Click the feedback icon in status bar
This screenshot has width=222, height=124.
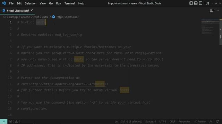coord(211,121)
